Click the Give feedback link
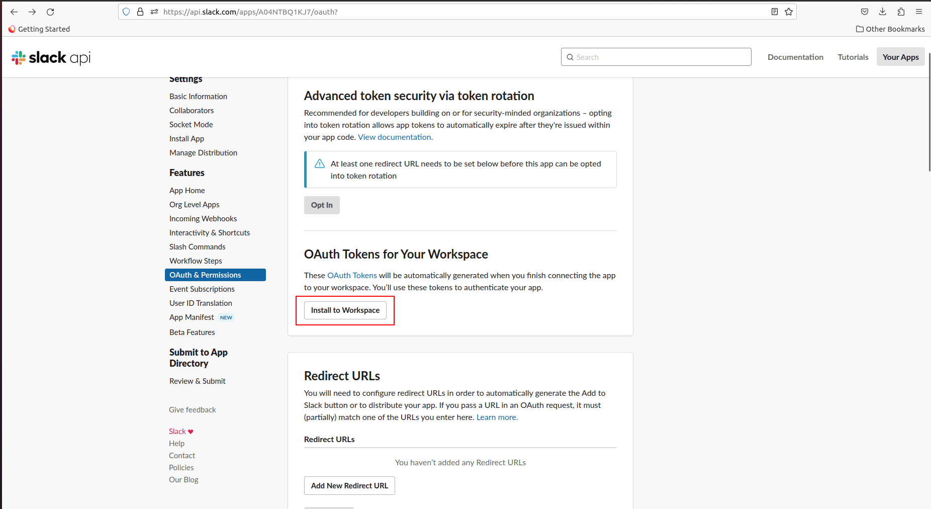This screenshot has height=509, width=931. tap(192, 410)
